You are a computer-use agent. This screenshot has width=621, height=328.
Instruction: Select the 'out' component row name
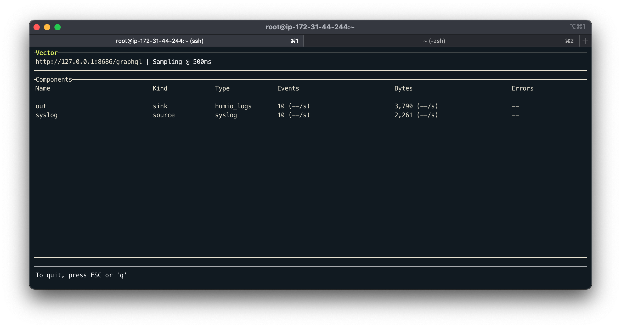point(41,106)
